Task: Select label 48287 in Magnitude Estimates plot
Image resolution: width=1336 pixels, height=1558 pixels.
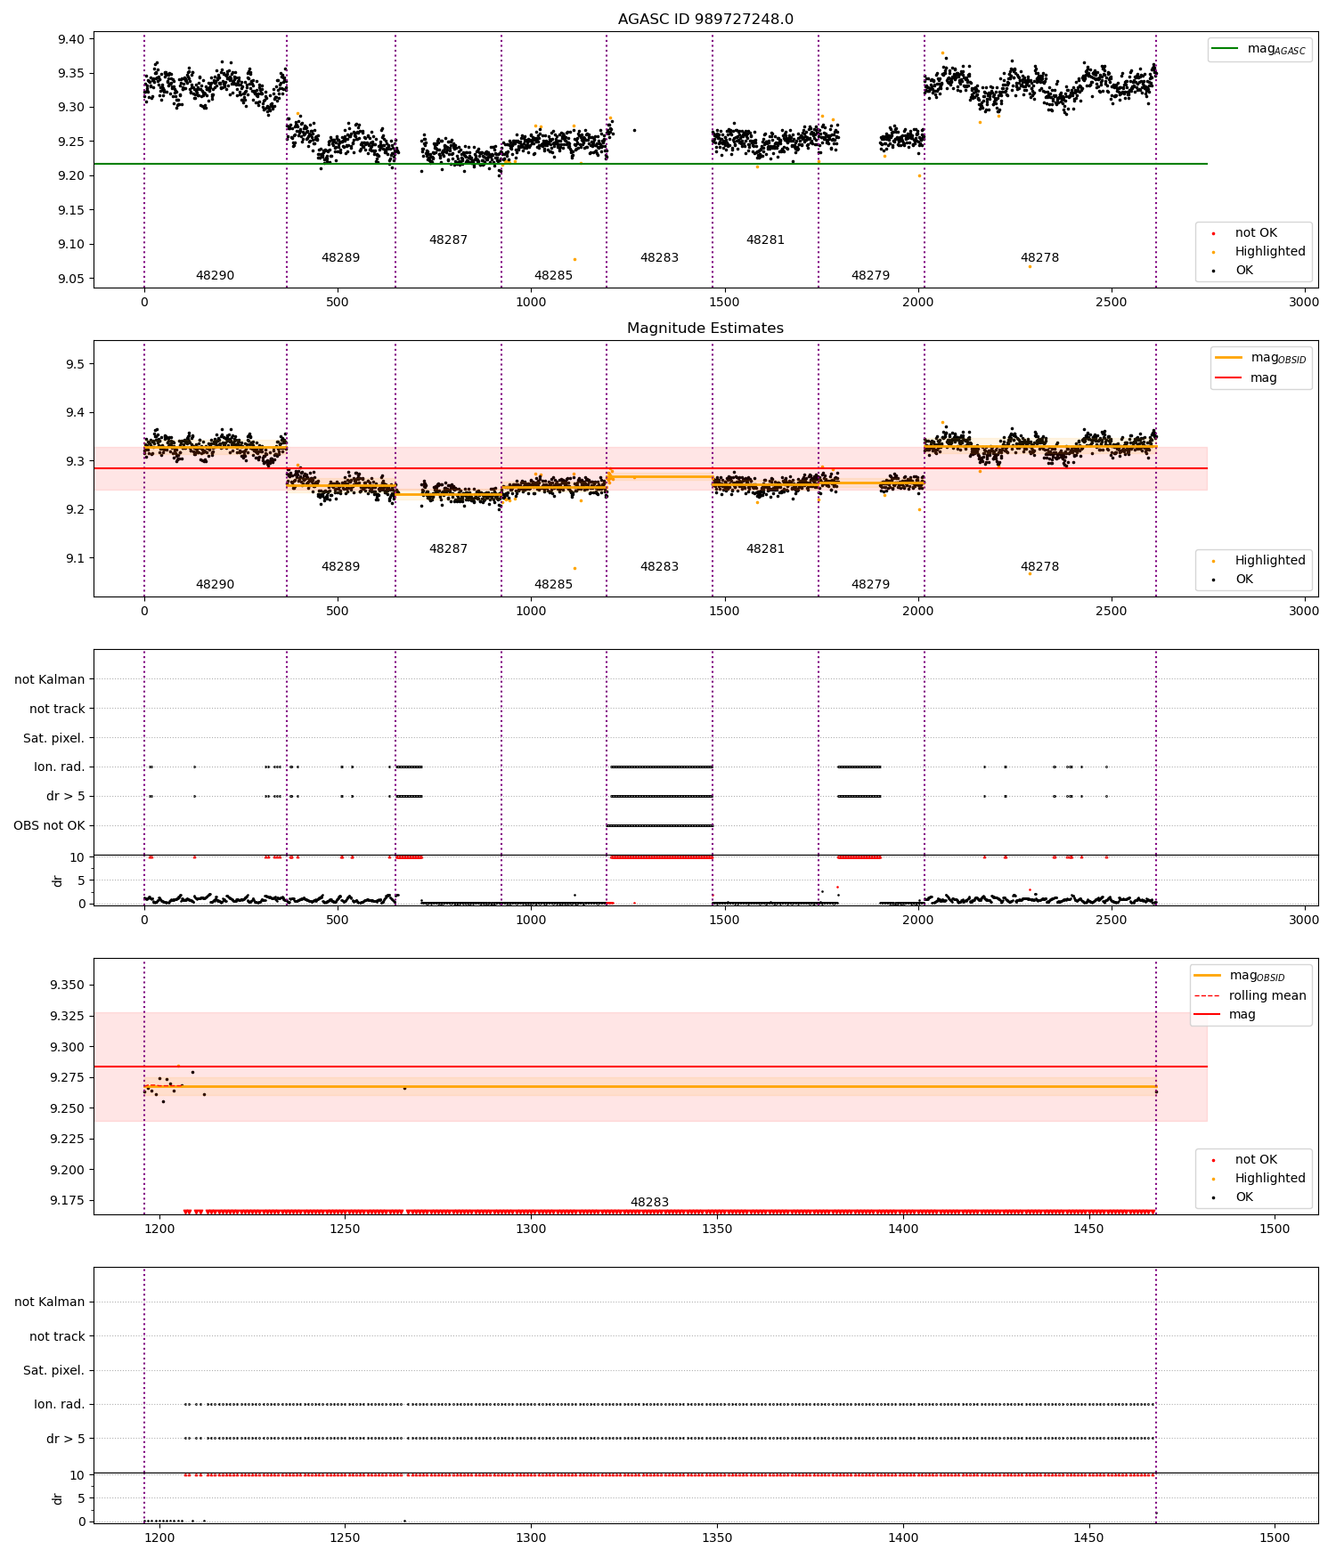Action: point(448,549)
